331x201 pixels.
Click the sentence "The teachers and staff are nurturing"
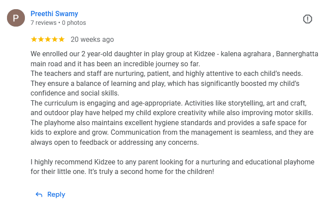pos(166,74)
